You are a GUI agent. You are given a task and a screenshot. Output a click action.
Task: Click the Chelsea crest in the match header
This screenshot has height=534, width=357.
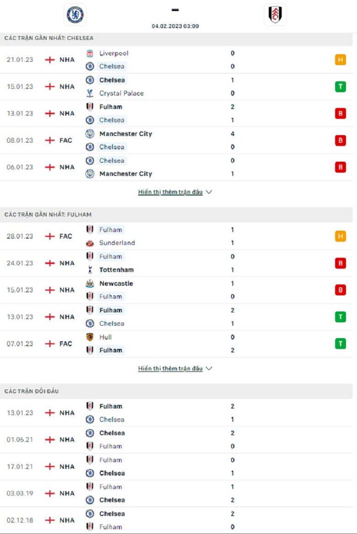(x=75, y=15)
